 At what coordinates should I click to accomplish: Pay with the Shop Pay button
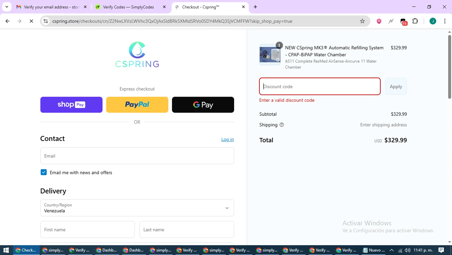71,105
